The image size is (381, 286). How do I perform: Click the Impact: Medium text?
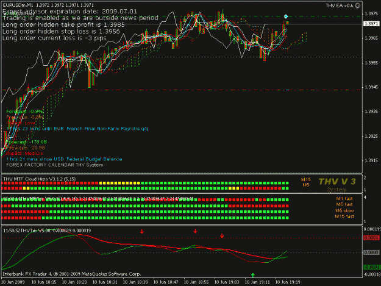pyautogui.click(x=25, y=153)
